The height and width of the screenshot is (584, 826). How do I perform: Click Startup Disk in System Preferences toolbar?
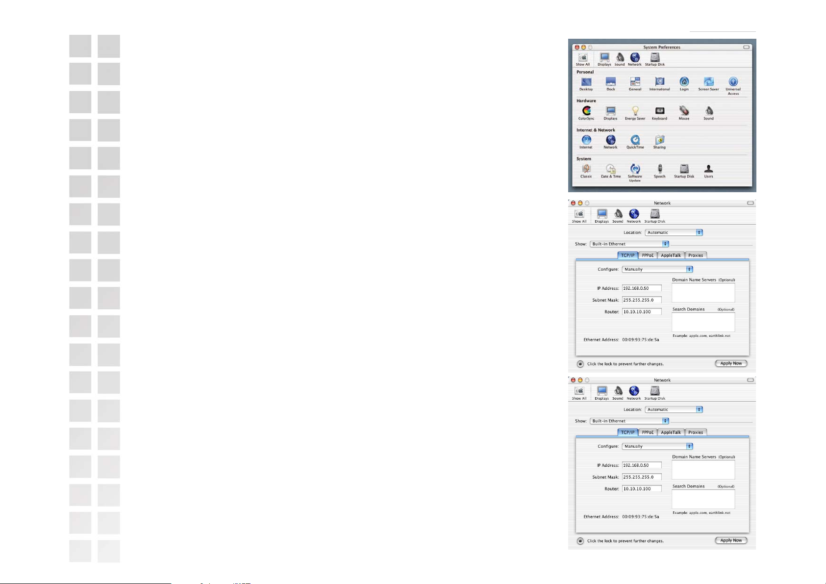[655, 60]
